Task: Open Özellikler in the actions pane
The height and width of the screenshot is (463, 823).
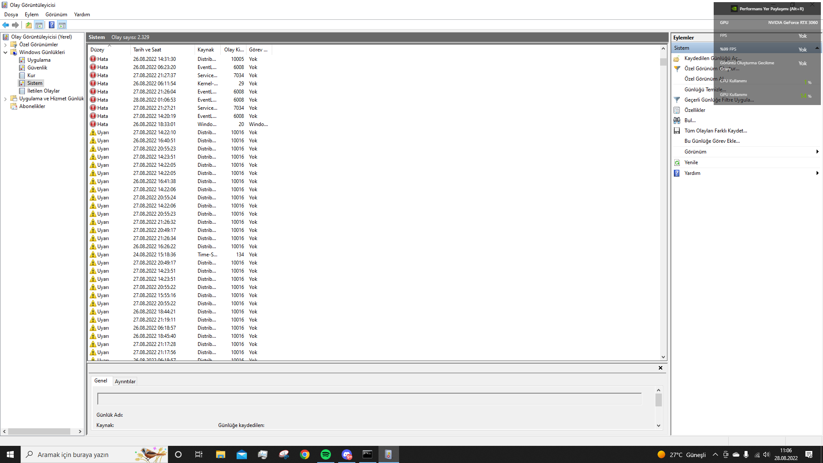Action: (x=694, y=110)
